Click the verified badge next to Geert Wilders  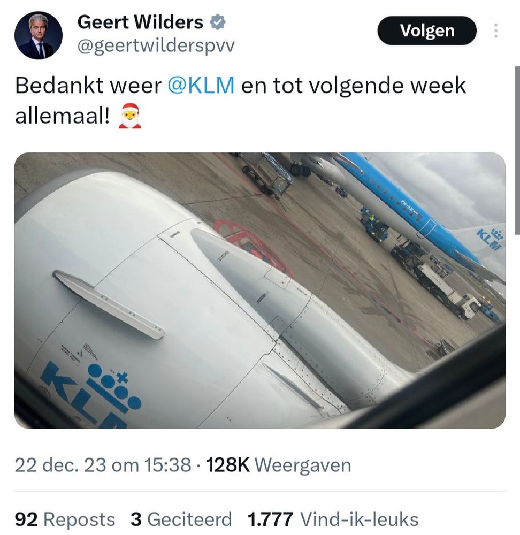pos(217,22)
